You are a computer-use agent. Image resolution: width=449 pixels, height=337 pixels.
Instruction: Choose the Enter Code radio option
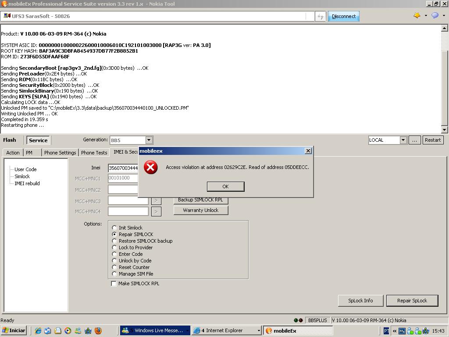point(114,254)
